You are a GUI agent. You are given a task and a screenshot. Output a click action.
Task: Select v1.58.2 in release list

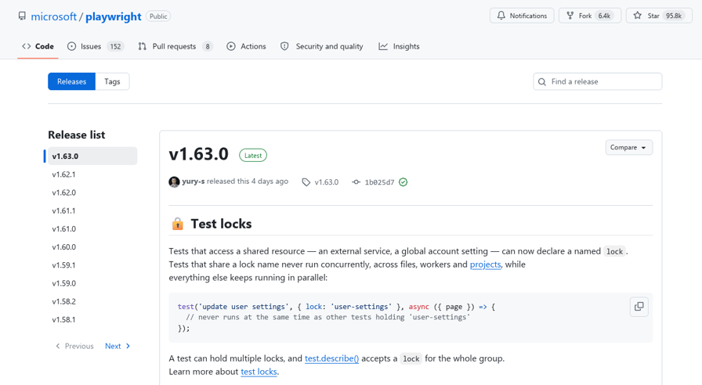92,301
